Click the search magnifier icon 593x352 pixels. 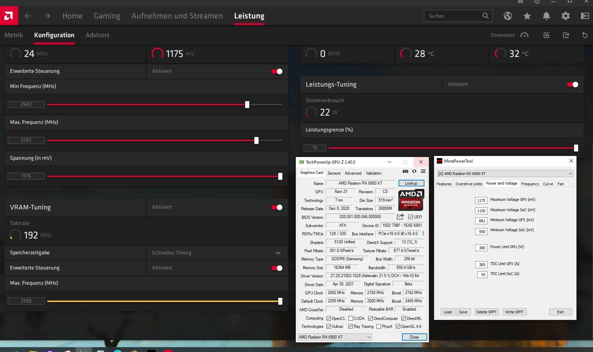485,16
